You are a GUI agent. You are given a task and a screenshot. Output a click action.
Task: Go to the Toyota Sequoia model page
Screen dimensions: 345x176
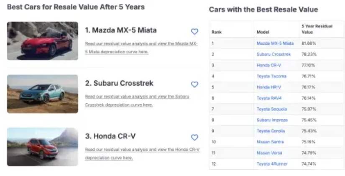(272, 109)
